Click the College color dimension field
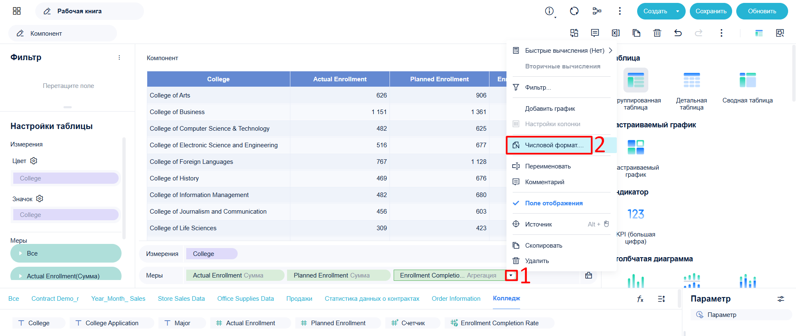Screen dimensions: 796x336 pyautogui.click(x=66, y=178)
